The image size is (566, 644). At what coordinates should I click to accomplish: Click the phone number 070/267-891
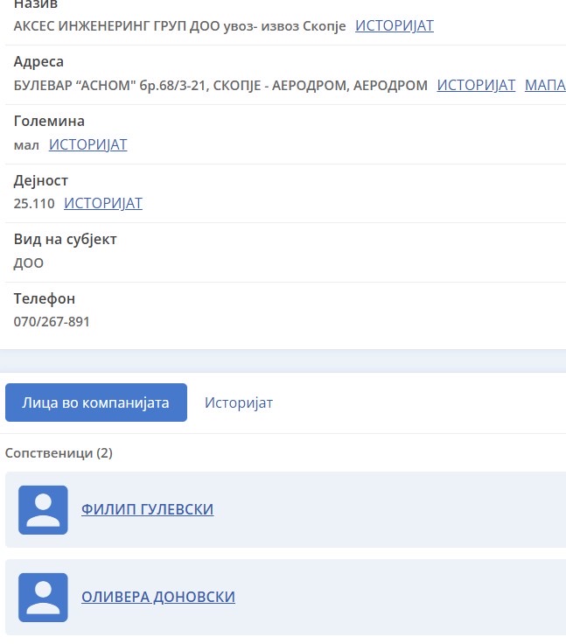(52, 322)
